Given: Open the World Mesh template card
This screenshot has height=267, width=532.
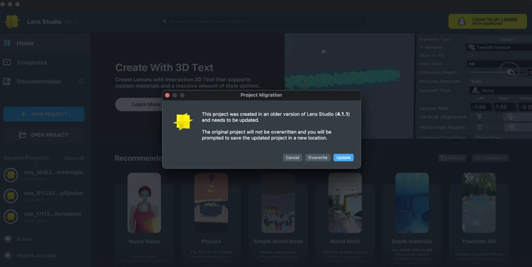Looking at the screenshot, I should point(345,218).
